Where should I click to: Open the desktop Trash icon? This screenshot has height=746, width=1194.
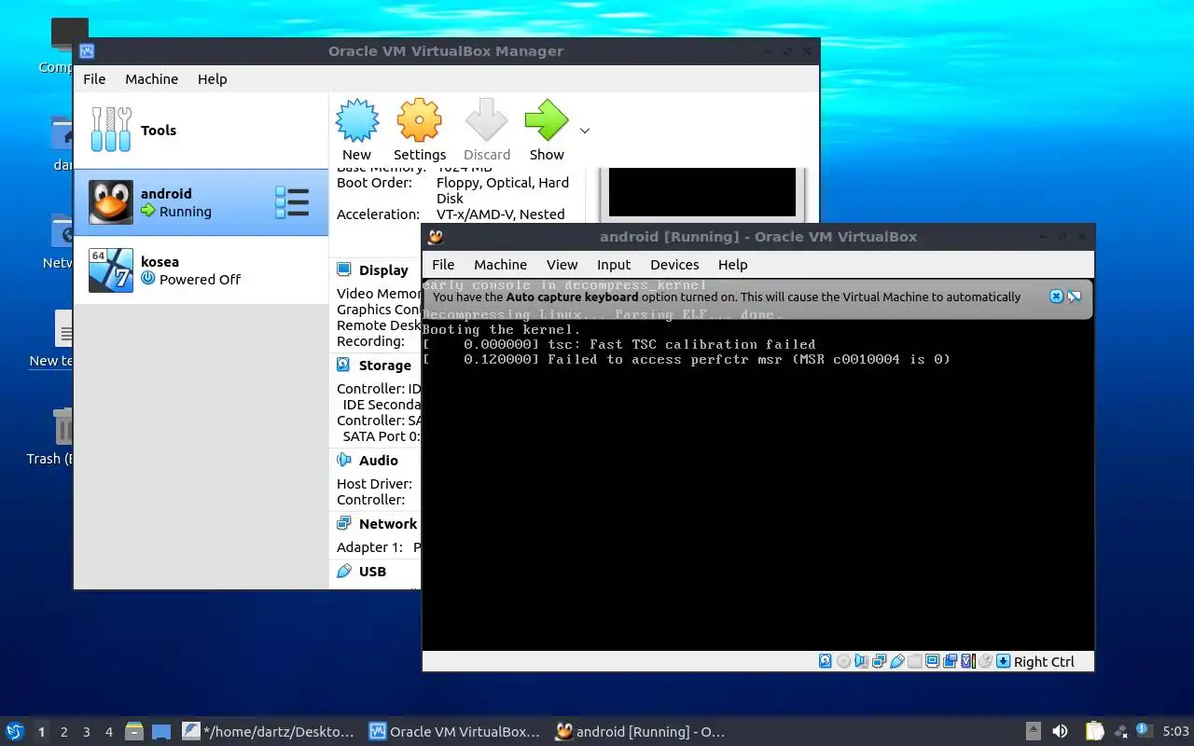pyautogui.click(x=62, y=427)
